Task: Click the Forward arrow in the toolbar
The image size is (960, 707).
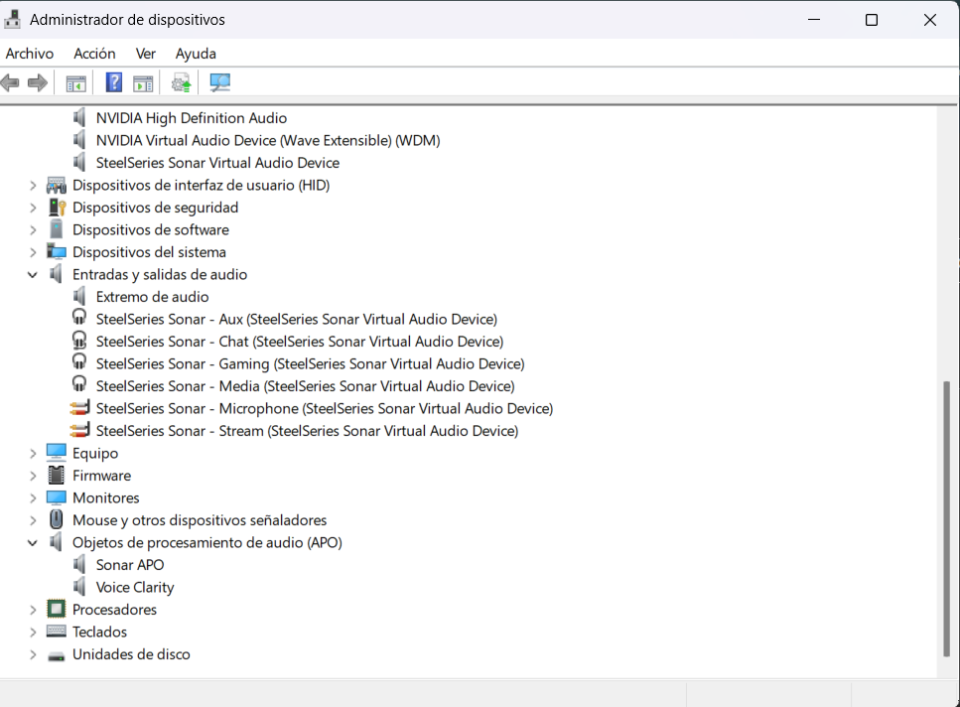Action: point(38,82)
